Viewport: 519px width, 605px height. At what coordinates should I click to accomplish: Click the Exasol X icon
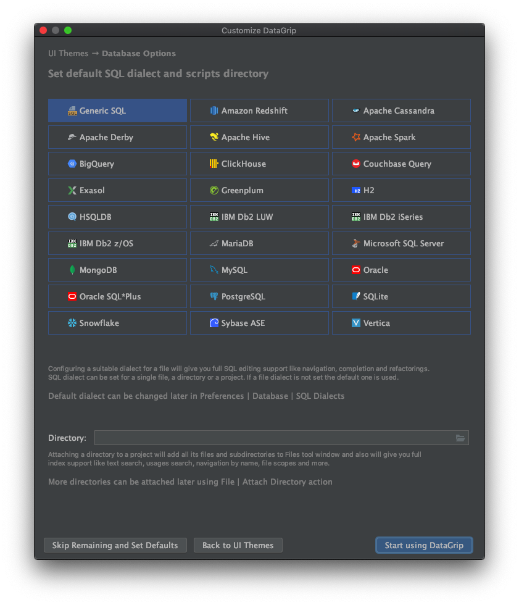coord(72,190)
